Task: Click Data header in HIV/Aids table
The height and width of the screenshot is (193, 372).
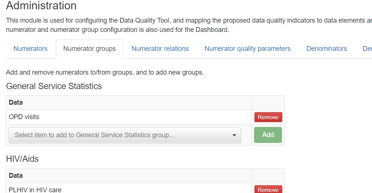Action: click(x=16, y=176)
